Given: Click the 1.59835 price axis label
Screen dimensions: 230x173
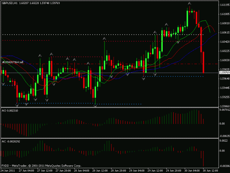Looking at the screenshot, I should [x=225, y=69].
